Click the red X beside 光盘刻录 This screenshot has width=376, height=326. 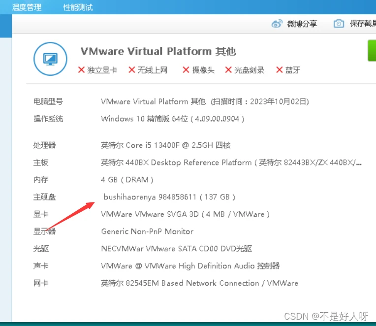point(228,70)
